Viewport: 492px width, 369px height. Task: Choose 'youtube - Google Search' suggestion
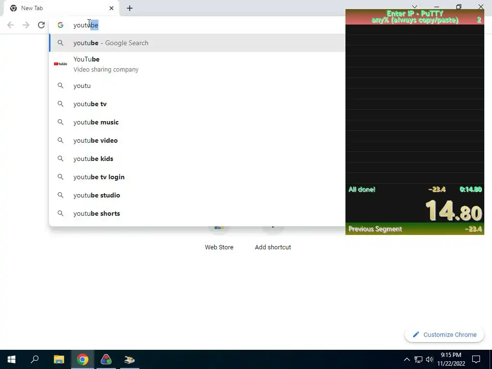(197, 43)
